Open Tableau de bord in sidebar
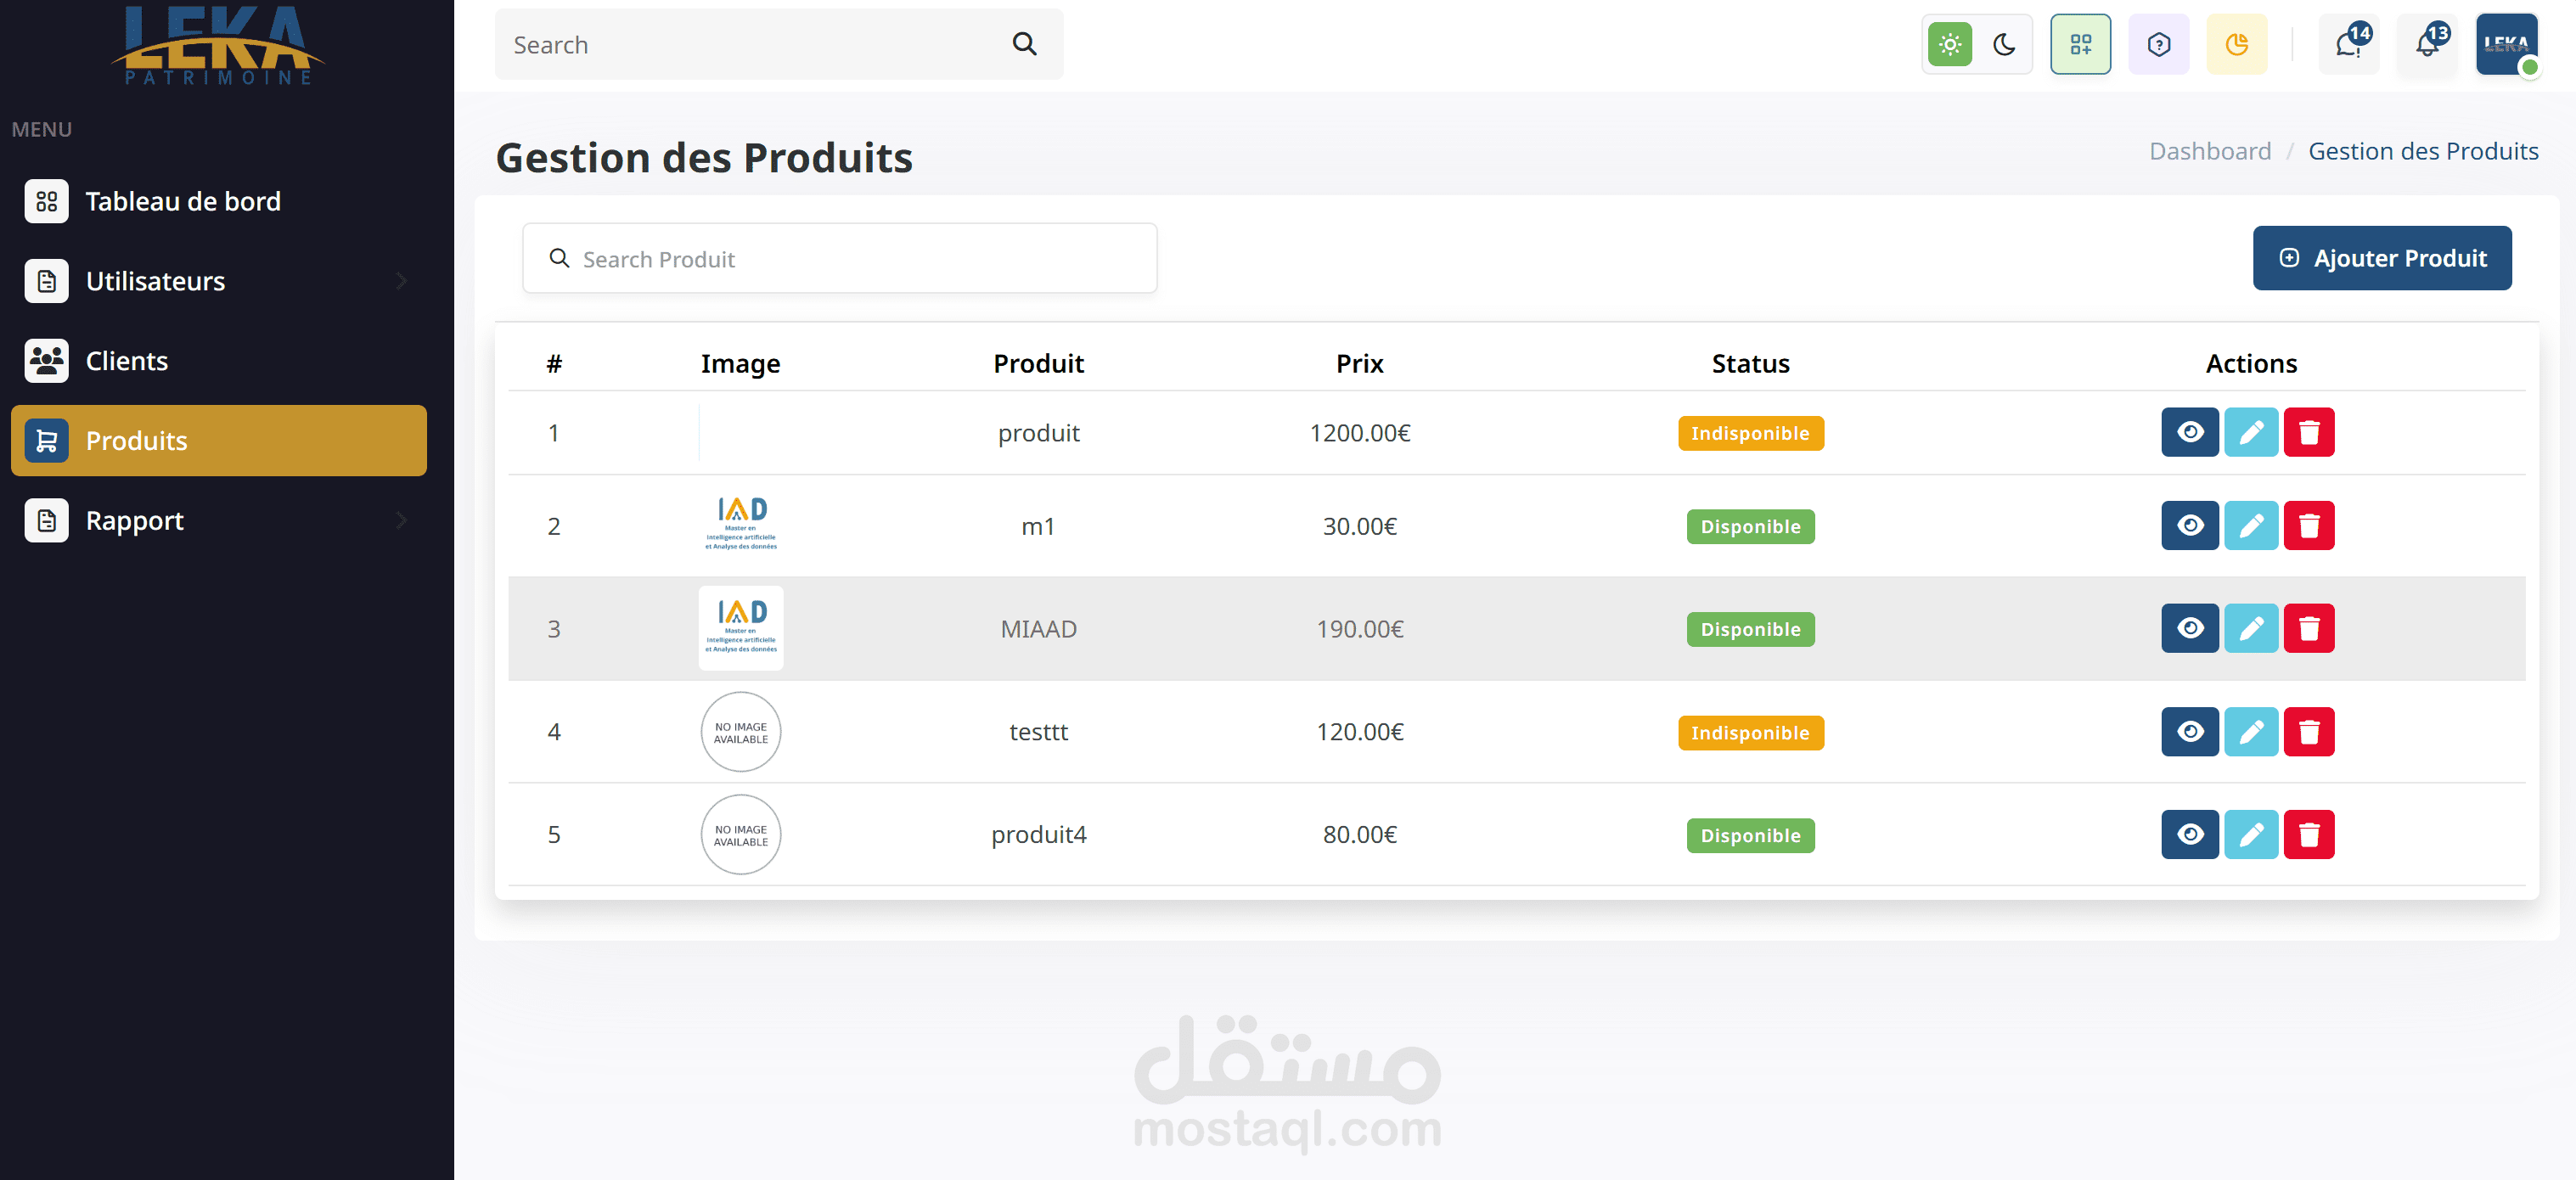Screen dimensions: 2576x1180 (x=182, y=201)
